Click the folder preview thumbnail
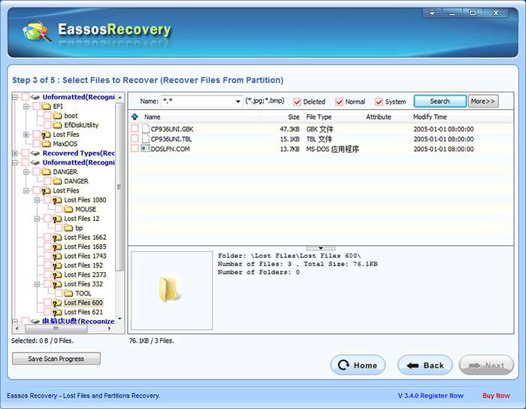Image resolution: width=526 pixels, height=409 pixels. point(171,290)
